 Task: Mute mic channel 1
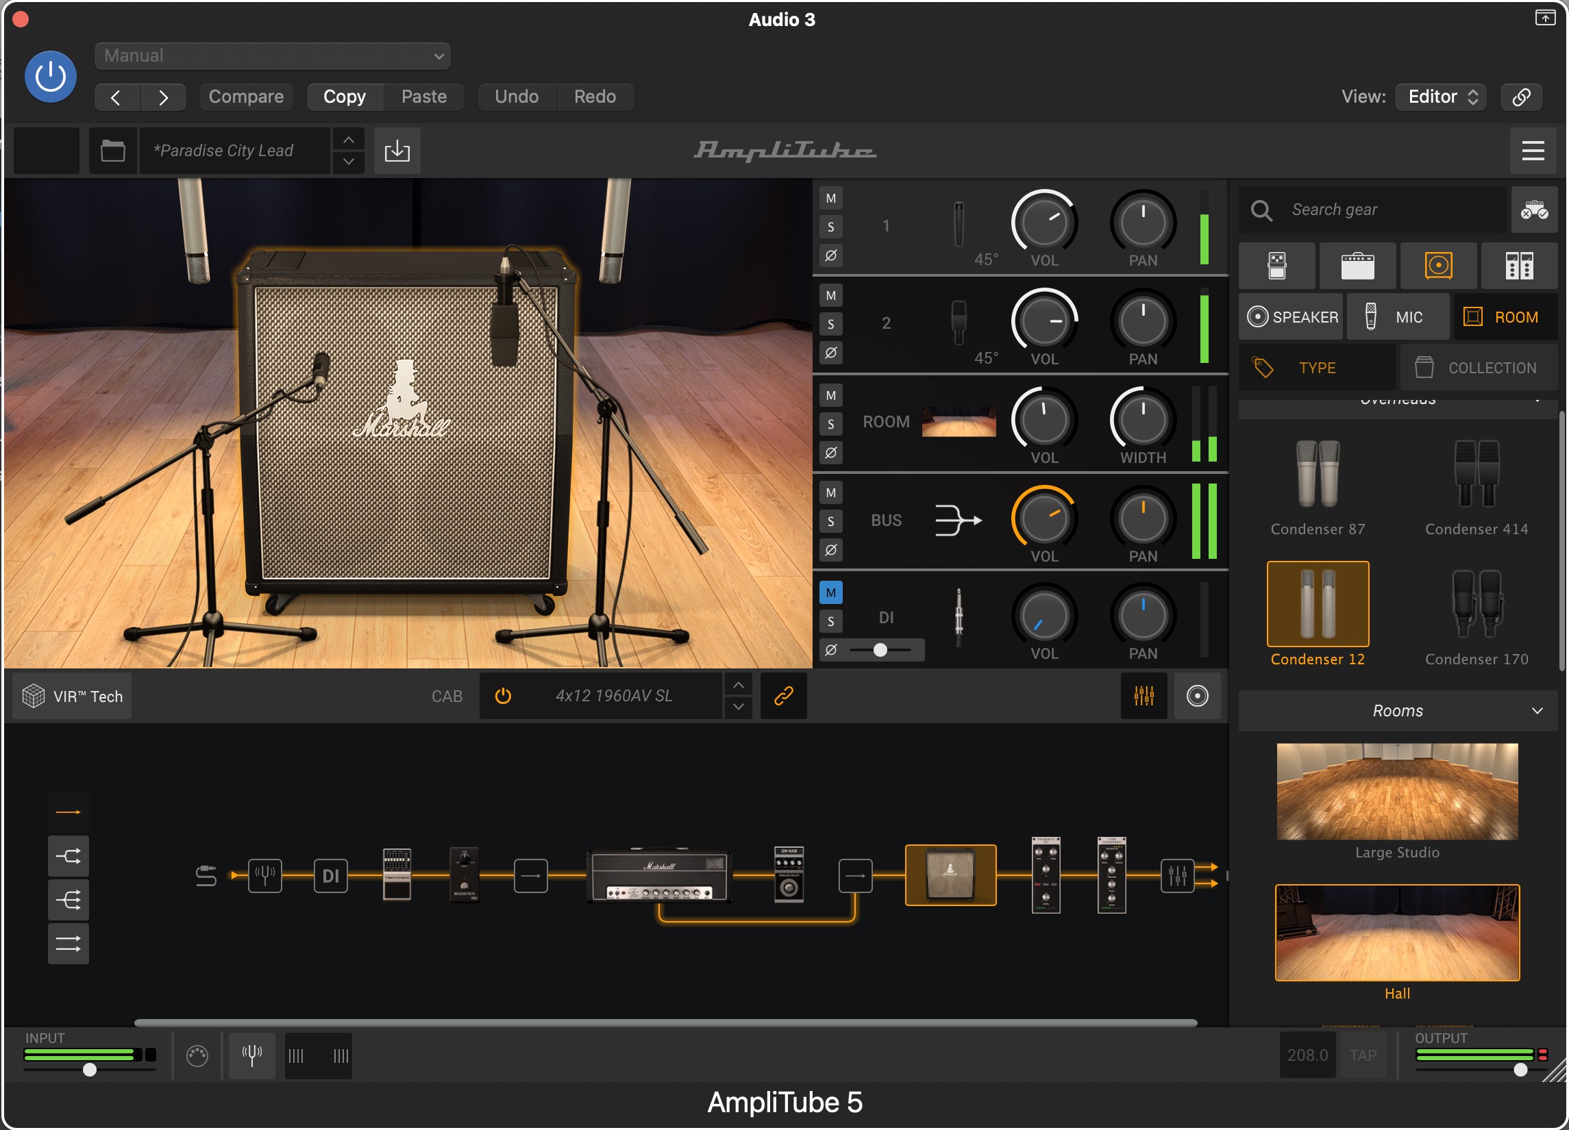tap(831, 199)
